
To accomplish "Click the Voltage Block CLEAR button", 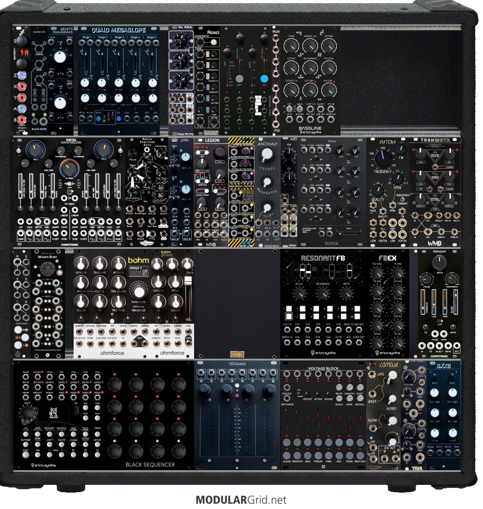I will tap(287, 455).
